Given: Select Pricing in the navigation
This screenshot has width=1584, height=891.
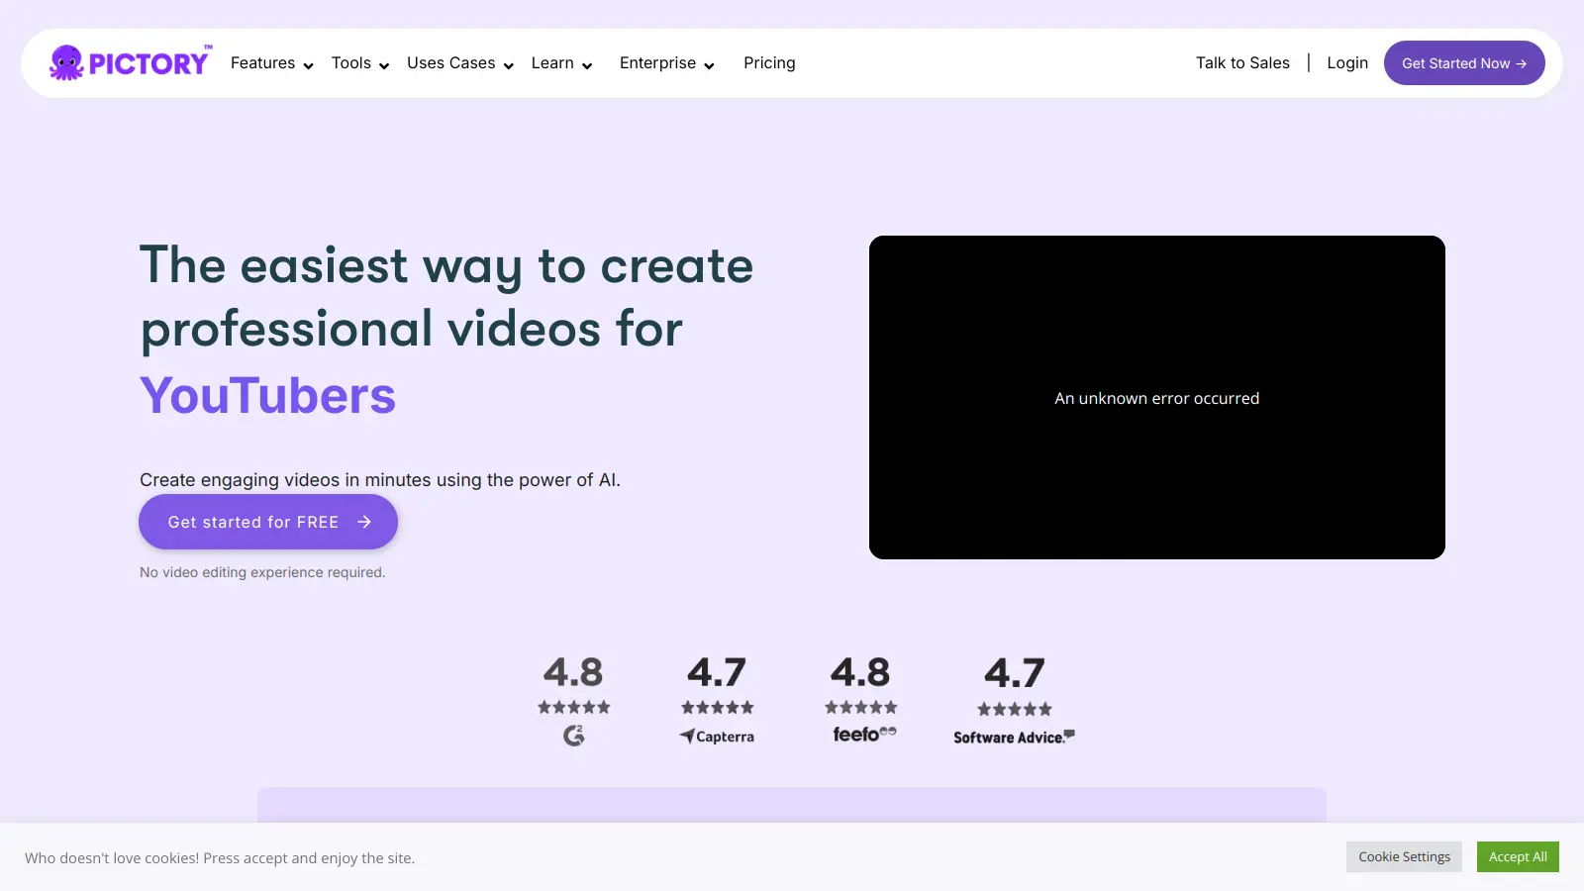Looking at the screenshot, I should [769, 62].
